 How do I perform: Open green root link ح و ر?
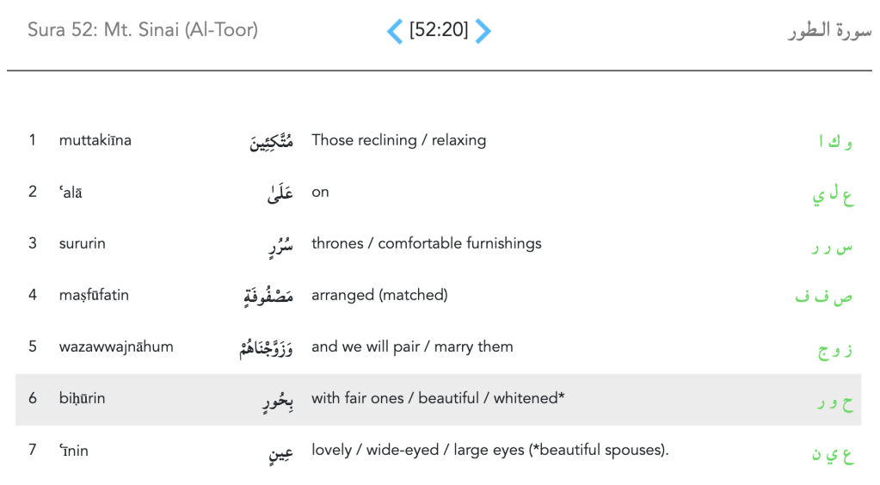pyautogui.click(x=834, y=402)
